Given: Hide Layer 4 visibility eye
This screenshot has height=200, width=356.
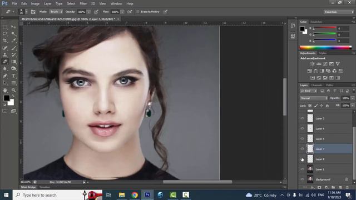Looking at the screenshot, I should pyautogui.click(x=302, y=128).
